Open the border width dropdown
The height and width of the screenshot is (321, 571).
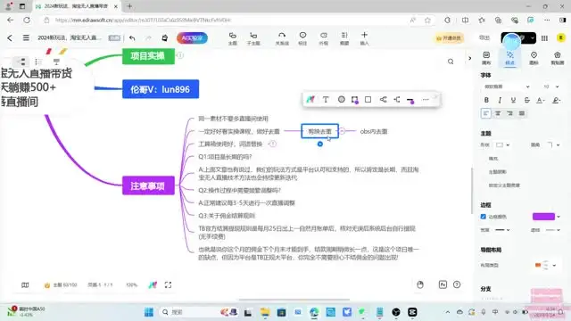(x=502, y=230)
